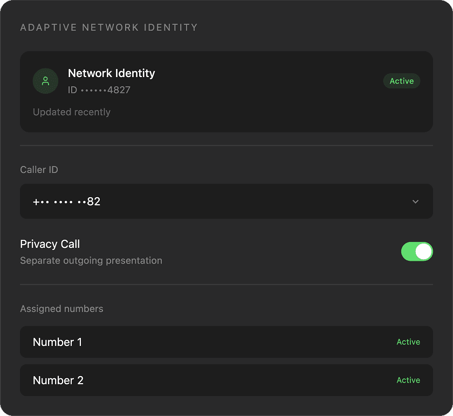Click the Updated recently text
The height and width of the screenshot is (416, 453).
72,112
